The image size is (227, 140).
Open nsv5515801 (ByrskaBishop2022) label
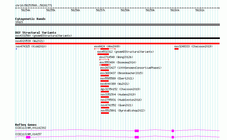pos(123,110)
